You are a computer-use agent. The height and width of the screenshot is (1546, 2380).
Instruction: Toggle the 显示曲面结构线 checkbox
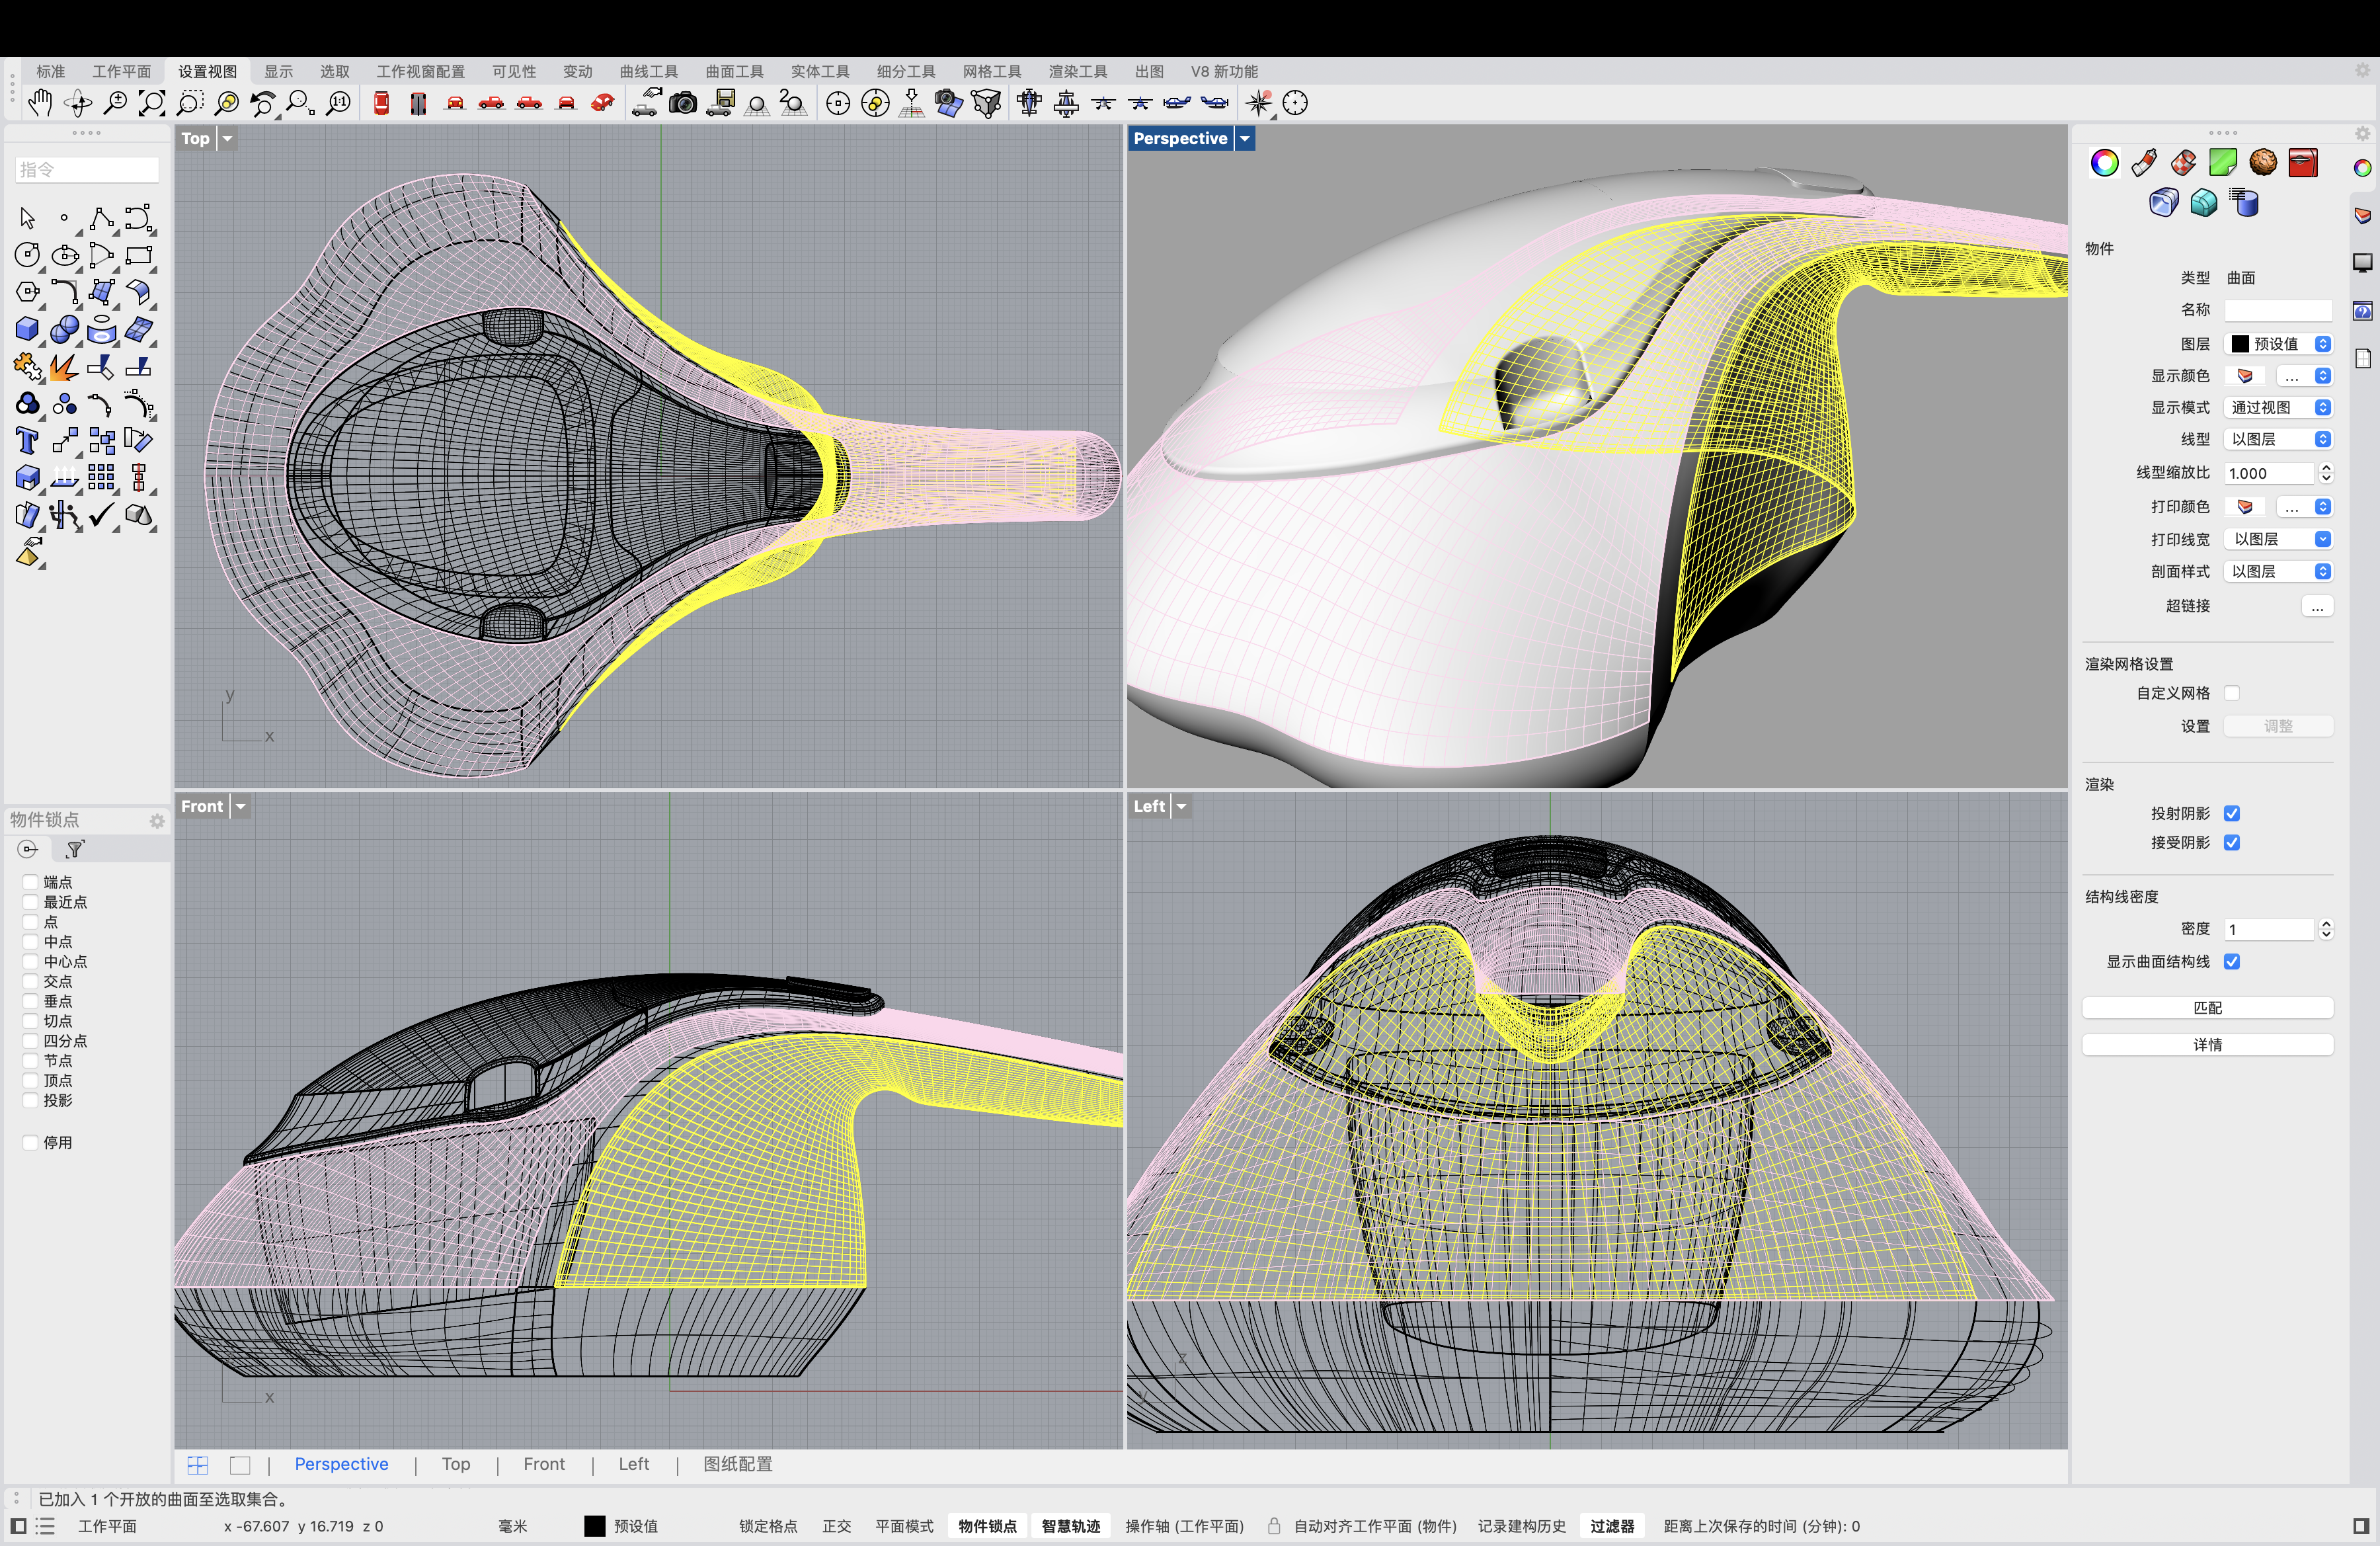point(2231,961)
